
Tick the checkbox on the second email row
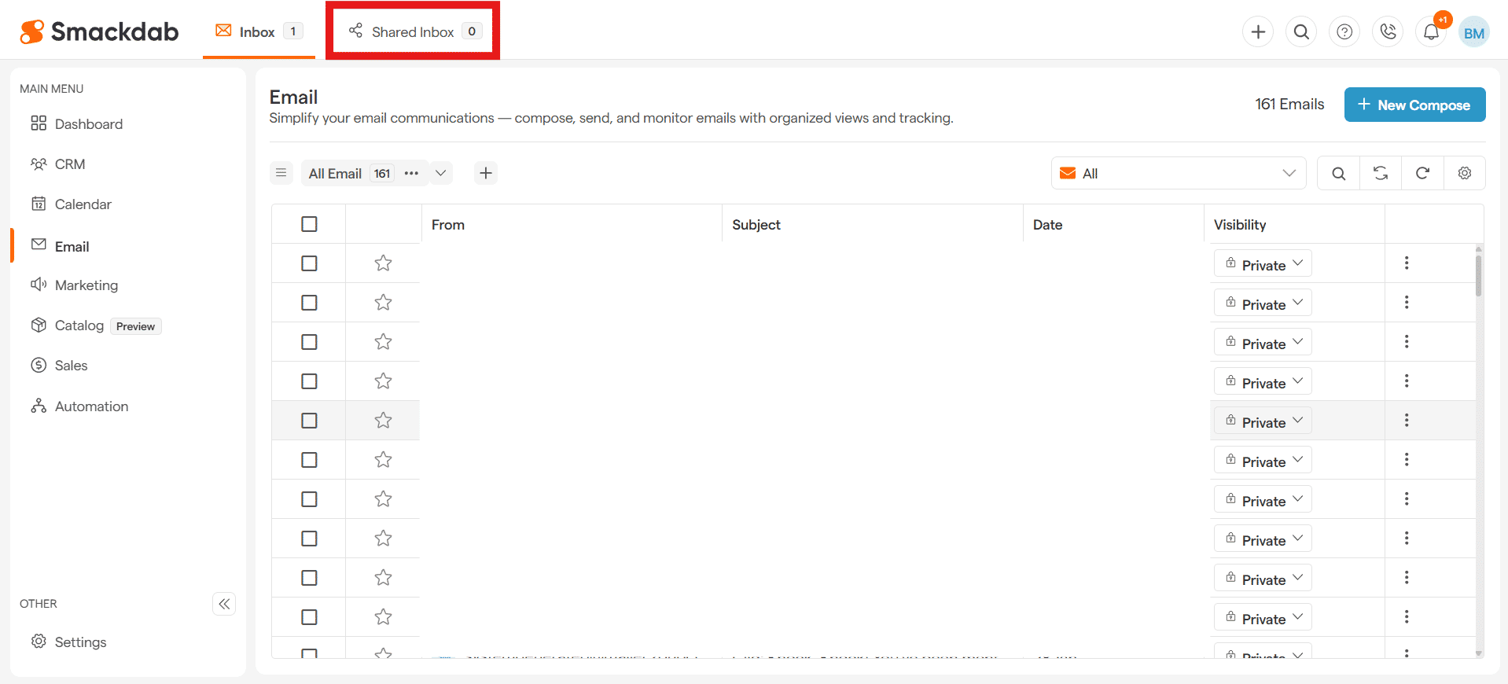[x=309, y=303]
